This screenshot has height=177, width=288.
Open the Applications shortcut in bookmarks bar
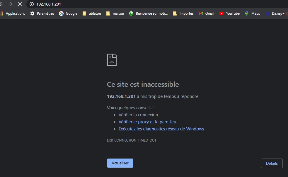click(x=13, y=13)
